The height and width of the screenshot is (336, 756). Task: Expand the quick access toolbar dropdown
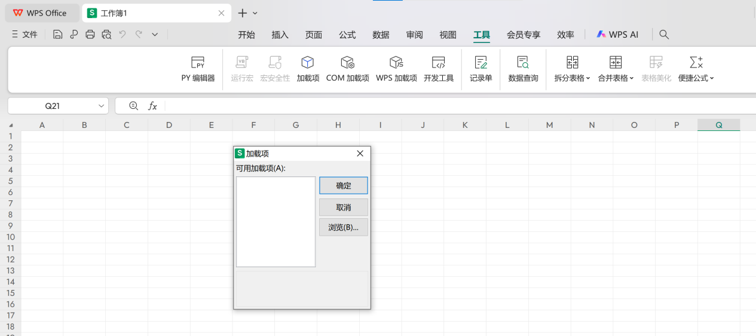(155, 35)
